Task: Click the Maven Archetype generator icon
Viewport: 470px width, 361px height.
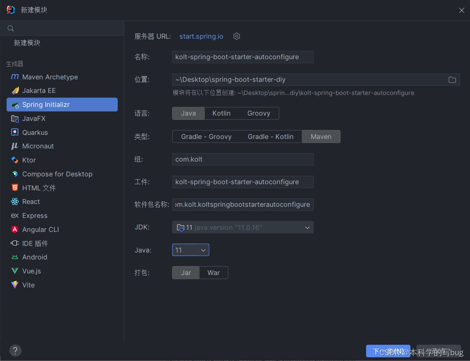Action: point(15,77)
